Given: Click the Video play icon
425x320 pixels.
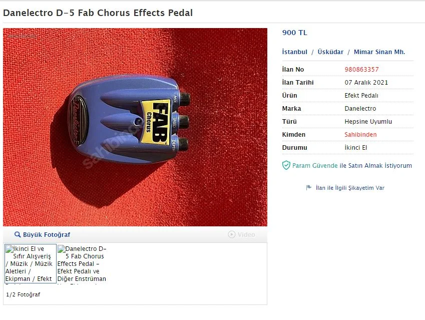Looking at the screenshot, I should [x=232, y=234].
